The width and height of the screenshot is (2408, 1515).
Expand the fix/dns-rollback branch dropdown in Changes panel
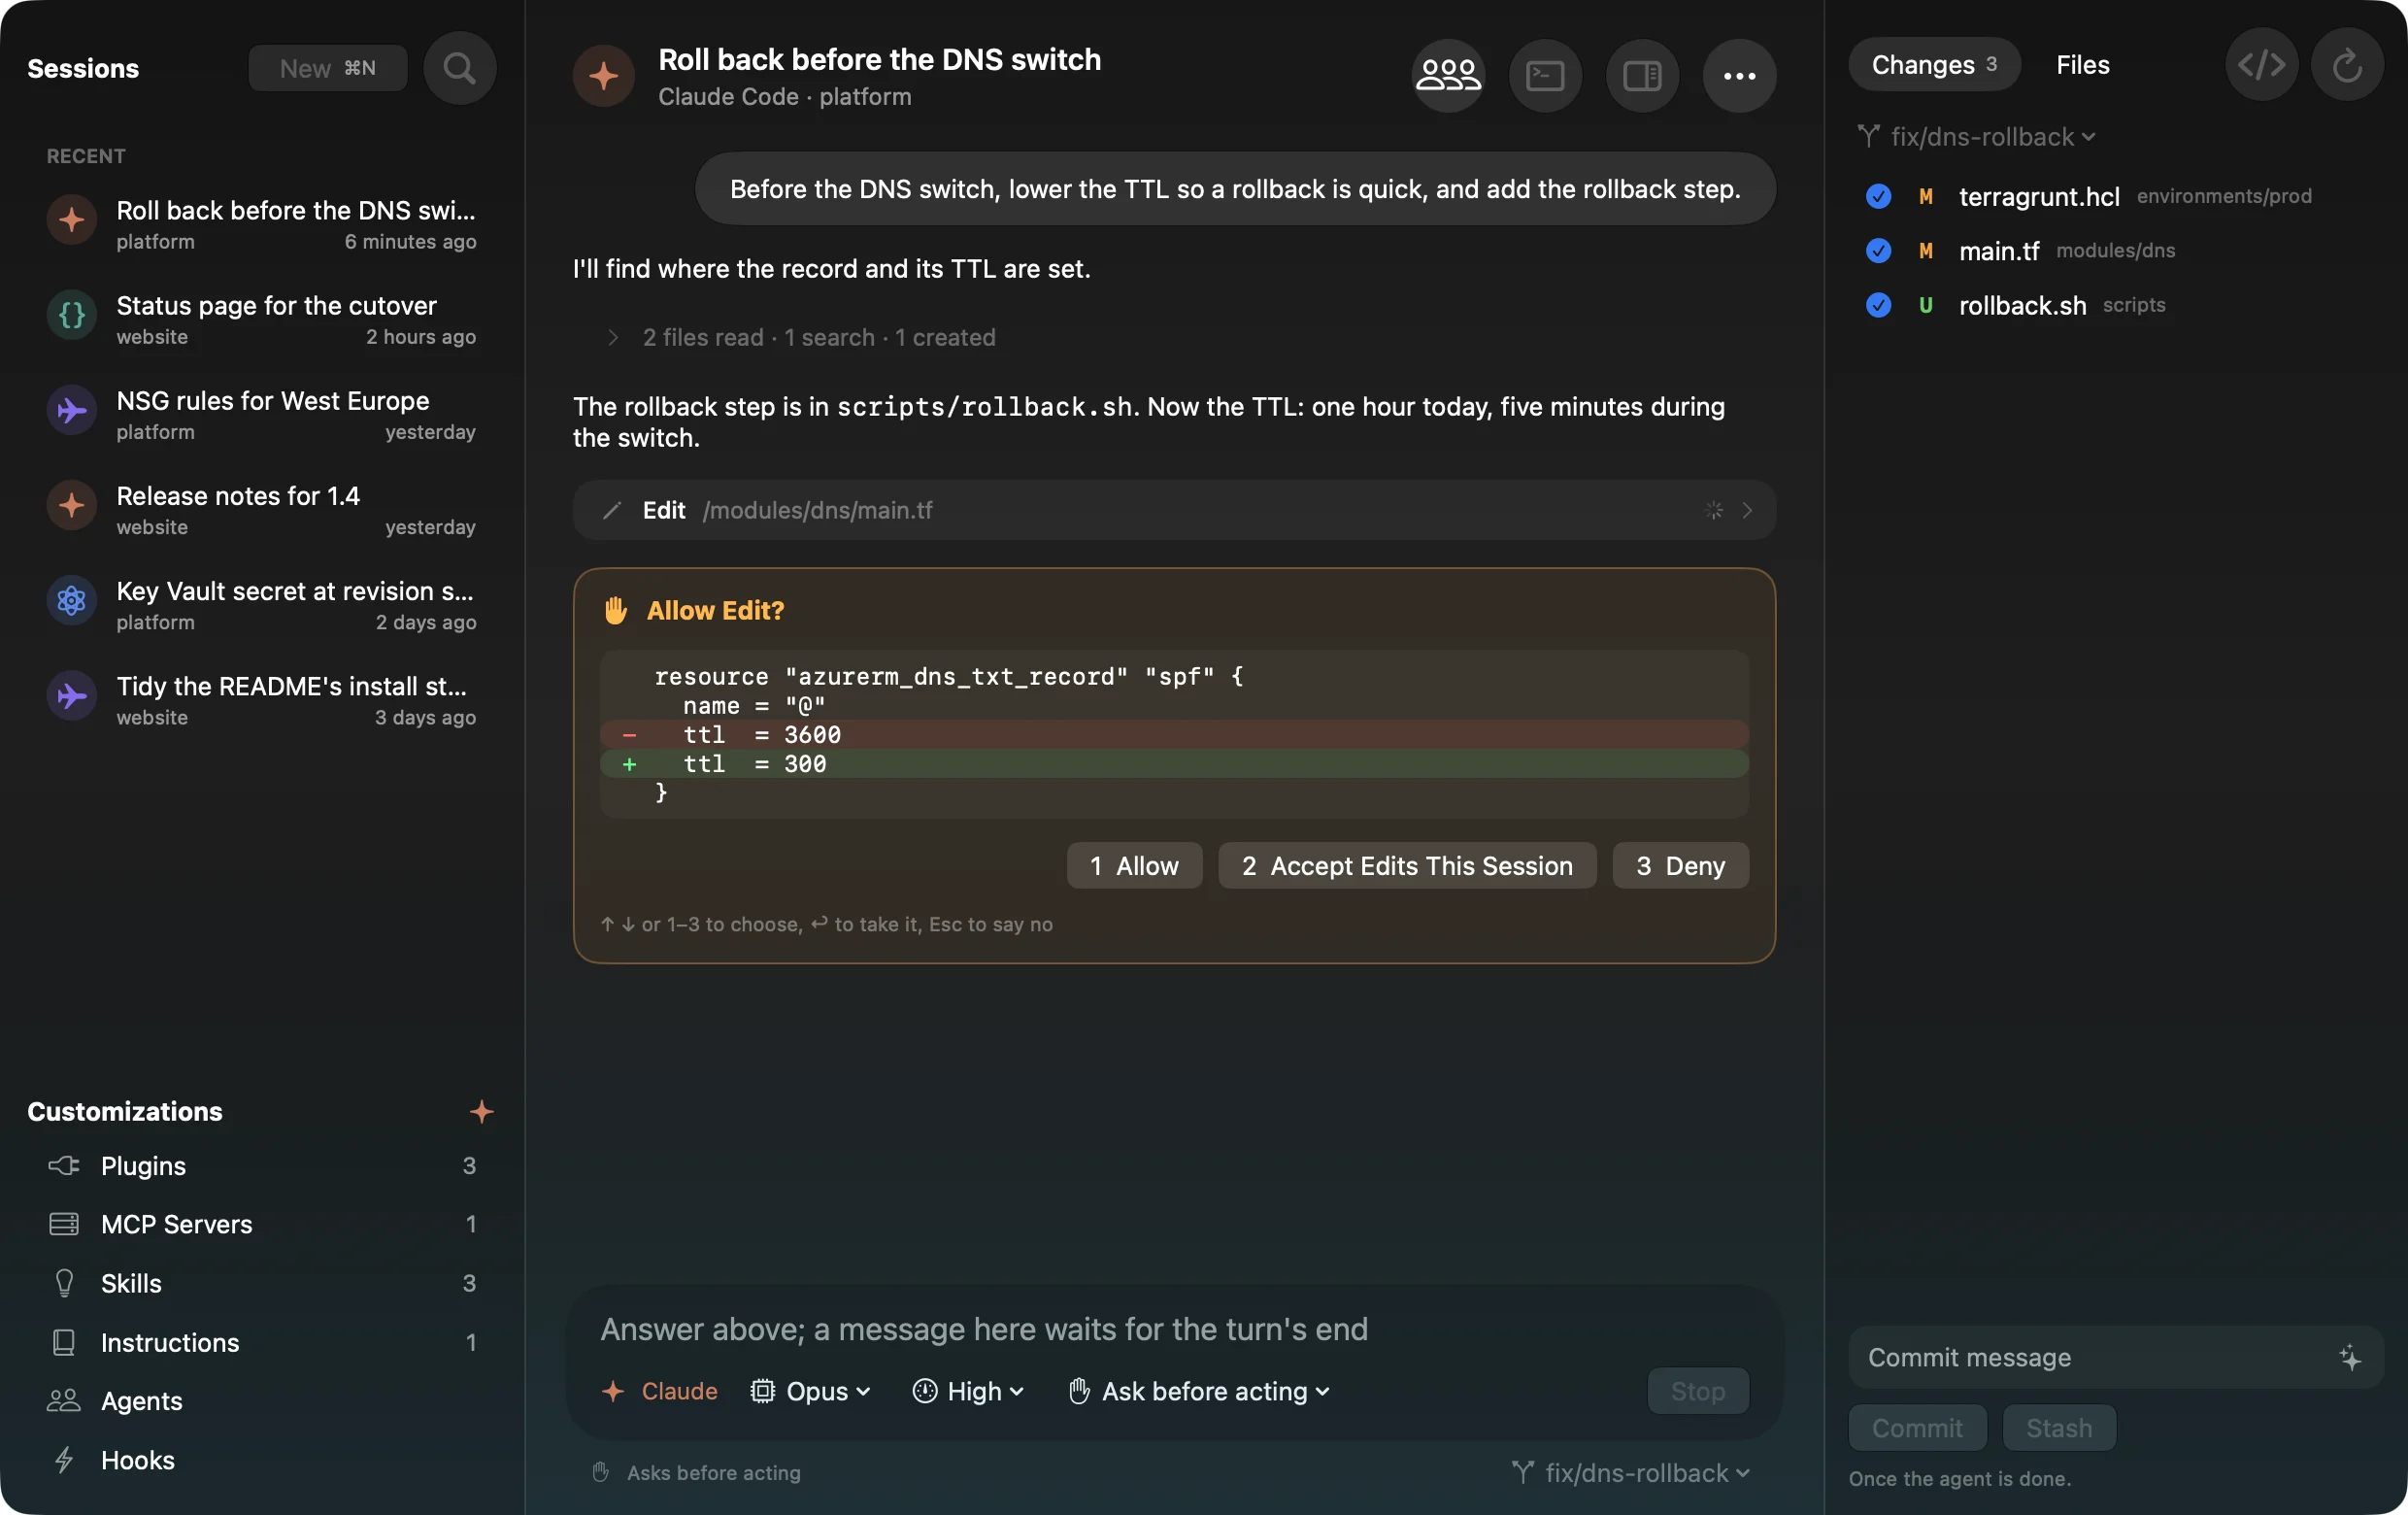pyautogui.click(x=1976, y=136)
